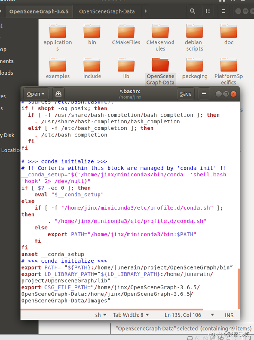Viewport: 254px width, 340px height.
Task: Click the *.bashrc title text
Action: point(130,91)
